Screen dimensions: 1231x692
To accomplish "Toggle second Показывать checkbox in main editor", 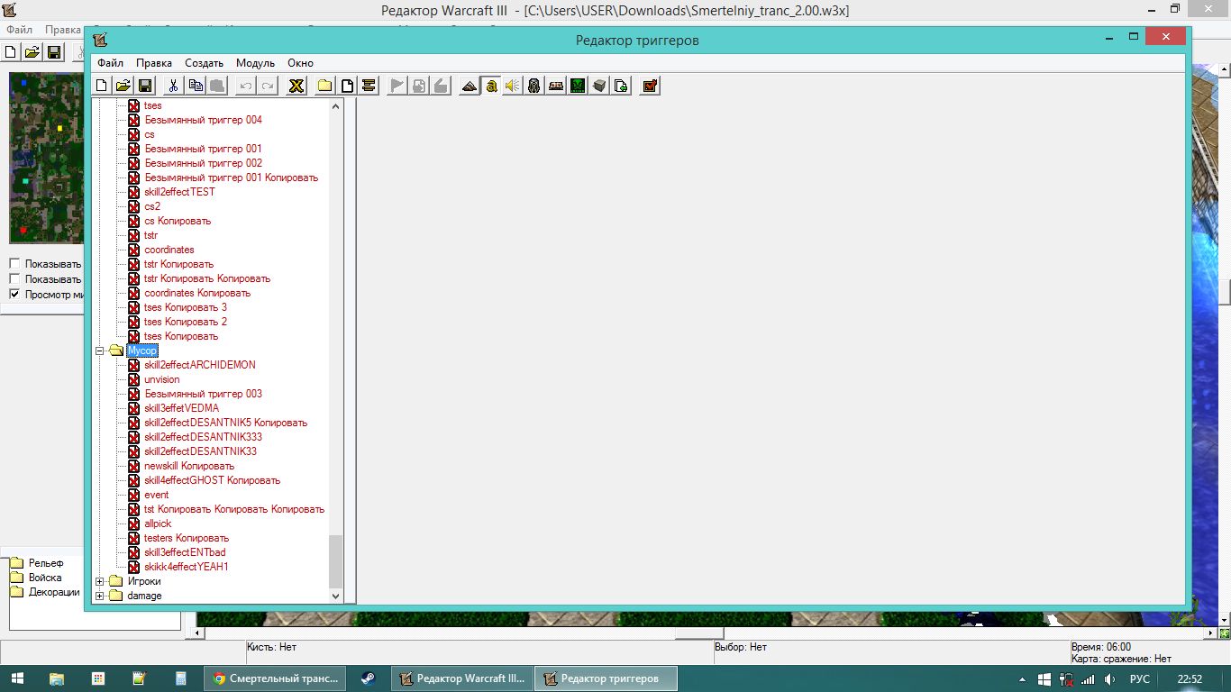I will [x=14, y=279].
